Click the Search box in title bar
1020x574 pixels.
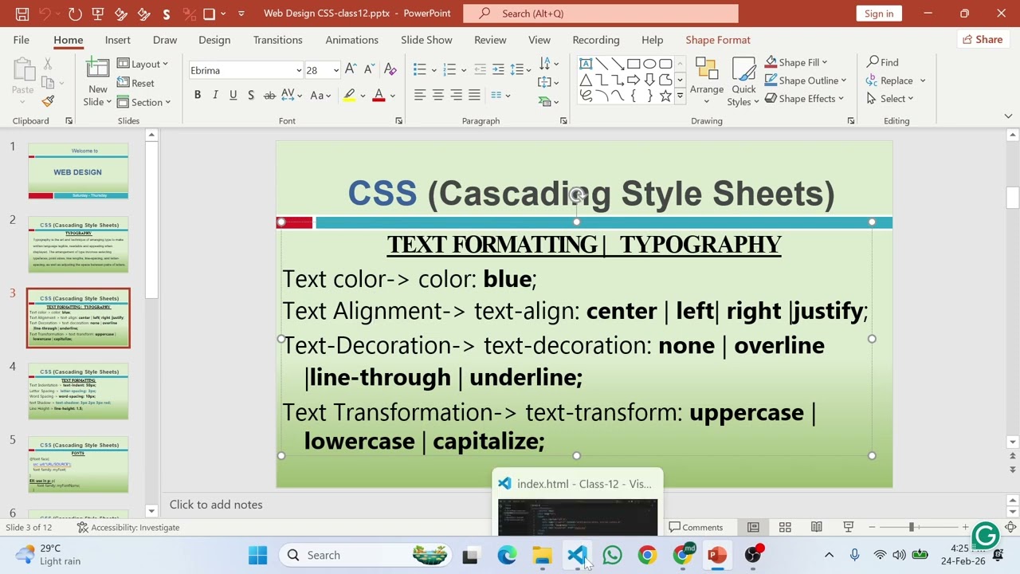click(601, 14)
